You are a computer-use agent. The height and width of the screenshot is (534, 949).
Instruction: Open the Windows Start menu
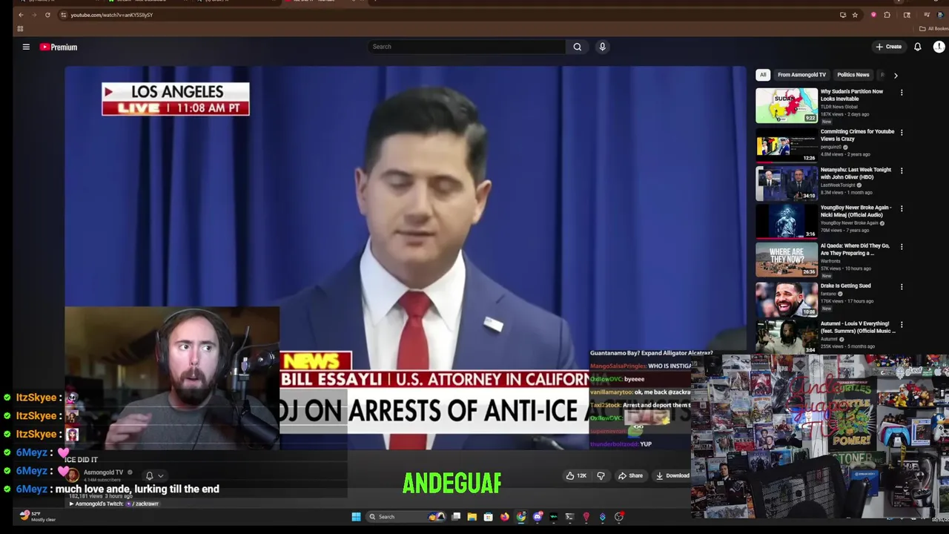click(x=356, y=517)
